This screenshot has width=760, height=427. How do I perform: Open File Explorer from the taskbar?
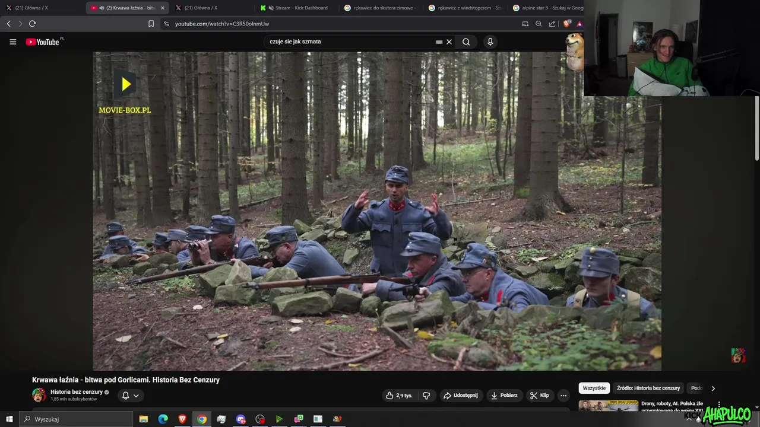[x=143, y=419]
